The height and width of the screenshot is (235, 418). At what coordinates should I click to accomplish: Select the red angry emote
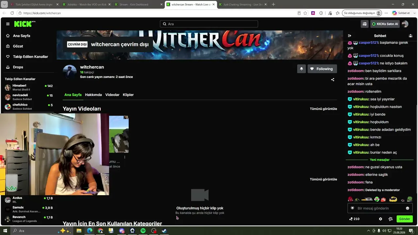350,199
